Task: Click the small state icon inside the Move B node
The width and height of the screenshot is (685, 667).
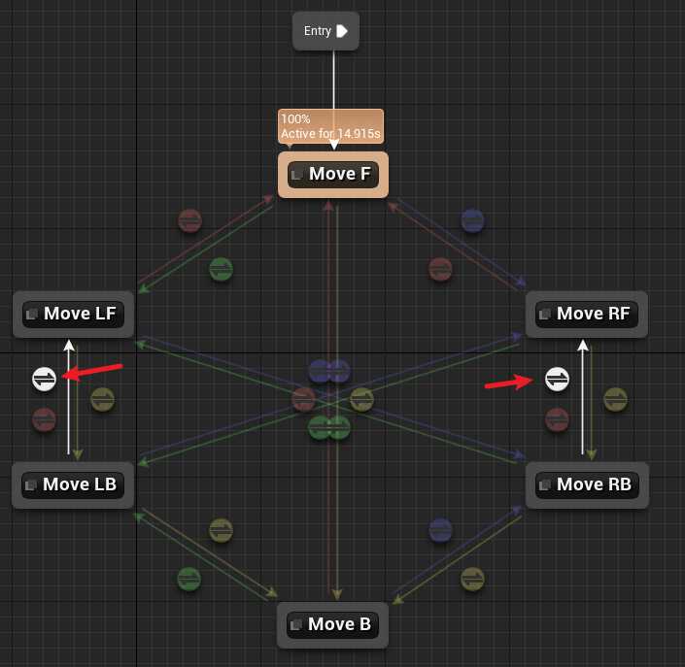Action: pyautogui.click(x=295, y=624)
